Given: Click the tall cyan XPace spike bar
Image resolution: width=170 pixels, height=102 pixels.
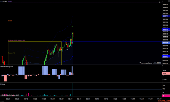Looking at the screenshot, I should tap(72, 90).
